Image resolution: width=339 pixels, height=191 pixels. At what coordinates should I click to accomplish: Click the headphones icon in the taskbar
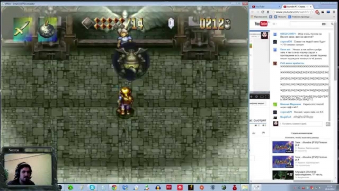(x=158, y=187)
